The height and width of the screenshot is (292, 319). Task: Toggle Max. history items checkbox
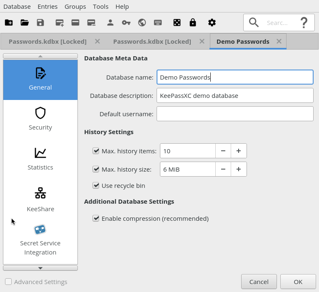pos(96,151)
